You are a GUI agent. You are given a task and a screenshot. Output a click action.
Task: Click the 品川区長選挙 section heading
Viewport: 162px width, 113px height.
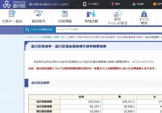pos(40,83)
